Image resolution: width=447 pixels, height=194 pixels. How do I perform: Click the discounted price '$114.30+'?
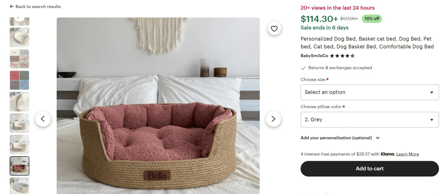click(x=319, y=19)
